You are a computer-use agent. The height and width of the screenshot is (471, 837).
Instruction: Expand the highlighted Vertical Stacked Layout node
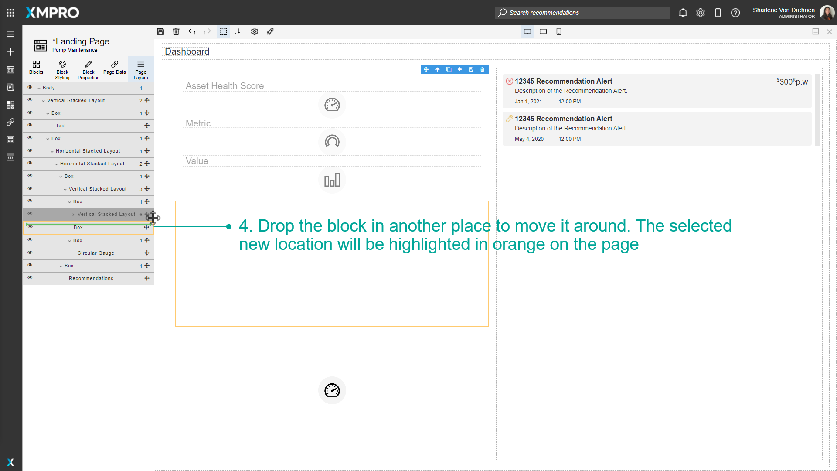pyautogui.click(x=74, y=214)
